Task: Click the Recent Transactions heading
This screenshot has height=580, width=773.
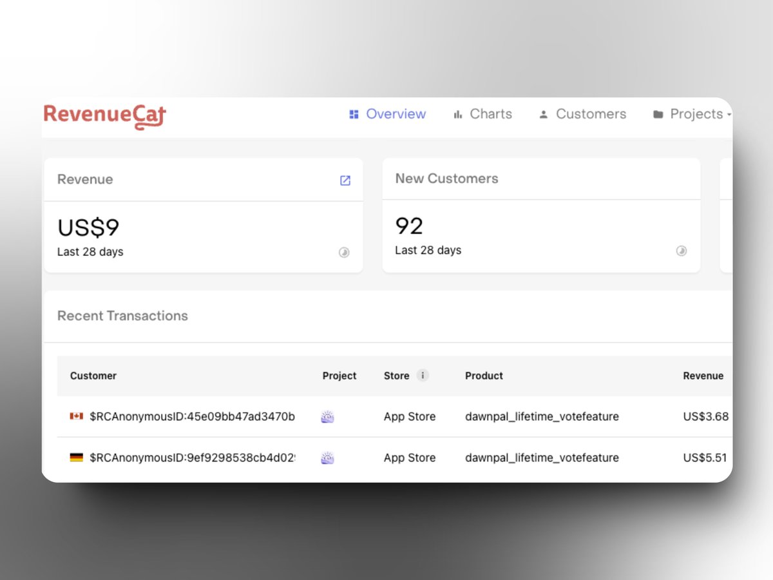Action: tap(122, 316)
